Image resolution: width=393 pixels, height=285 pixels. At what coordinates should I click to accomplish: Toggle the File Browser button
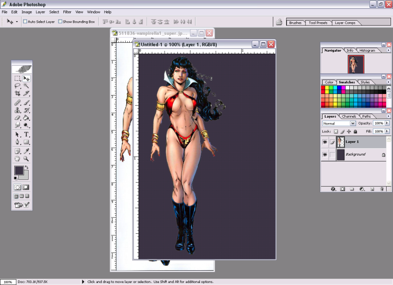point(279,22)
